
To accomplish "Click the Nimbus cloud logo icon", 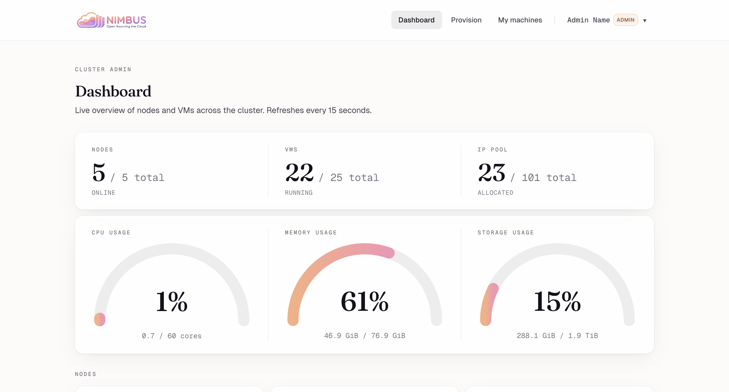I will coord(90,20).
